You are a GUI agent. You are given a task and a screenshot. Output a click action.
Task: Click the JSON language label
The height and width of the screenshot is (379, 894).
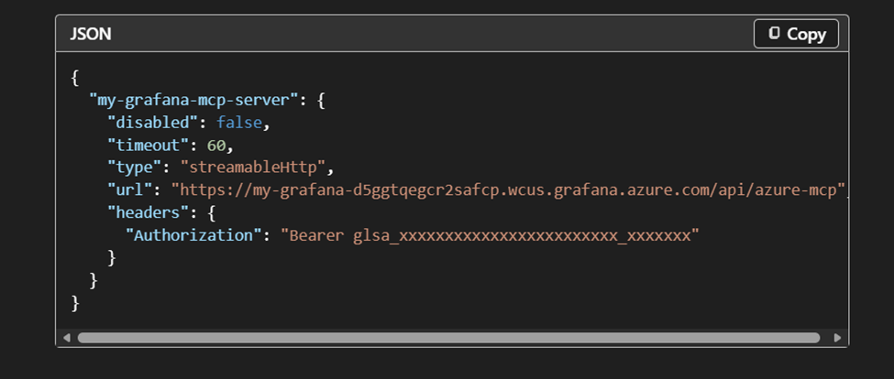91,34
